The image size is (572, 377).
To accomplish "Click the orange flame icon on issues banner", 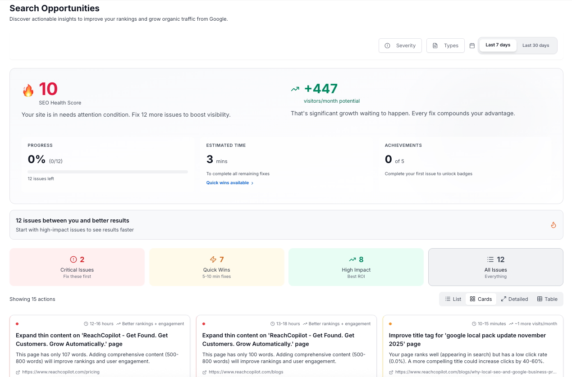I will pos(554,225).
